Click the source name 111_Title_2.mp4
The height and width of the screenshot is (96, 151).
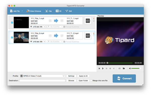tap(37, 33)
